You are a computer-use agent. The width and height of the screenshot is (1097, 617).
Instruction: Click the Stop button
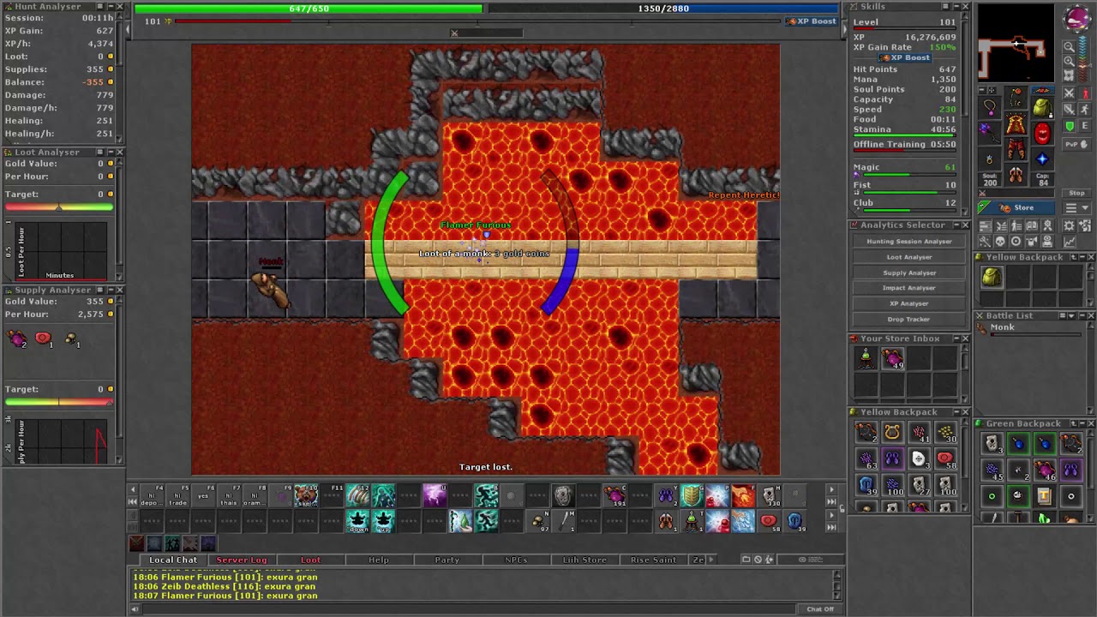tap(1077, 193)
